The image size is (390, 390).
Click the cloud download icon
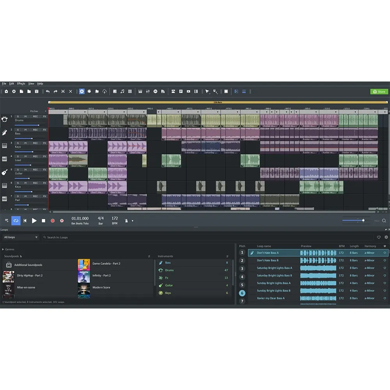click(105, 92)
